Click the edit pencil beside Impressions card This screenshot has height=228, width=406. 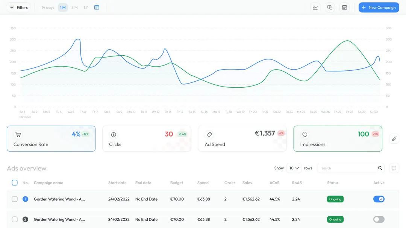tap(394, 138)
